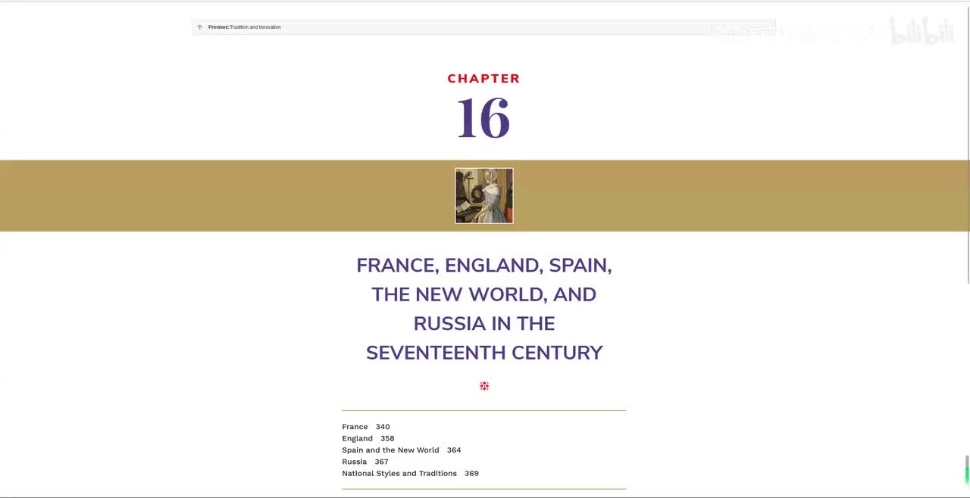Open the chapter 16 painting thumbnail

[484, 195]
